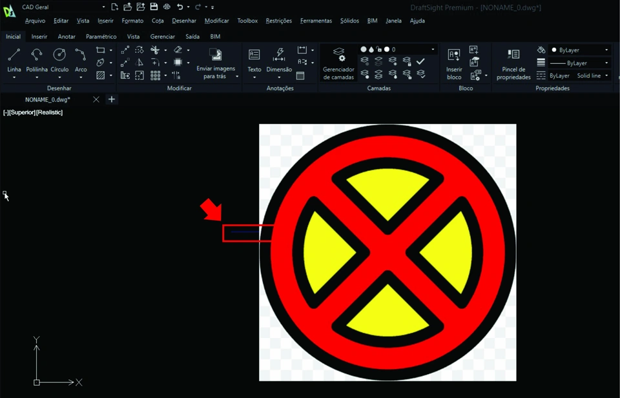
Task: Switch to the Anotar ribbon tab
Action: (67, 36)
